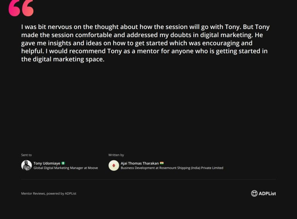
Task: Click the review line "the digital marketing space."
Action: (63, 60)
